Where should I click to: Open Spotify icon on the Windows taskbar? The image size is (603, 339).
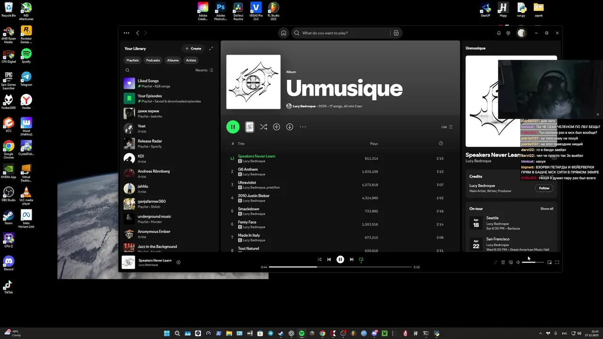click(301, 333)
